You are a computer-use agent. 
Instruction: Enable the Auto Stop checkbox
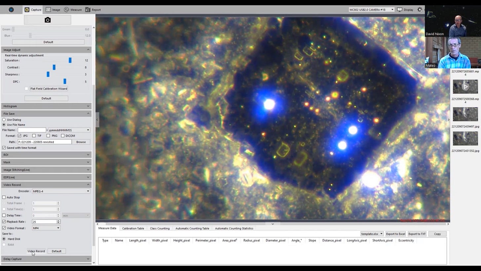4,198
